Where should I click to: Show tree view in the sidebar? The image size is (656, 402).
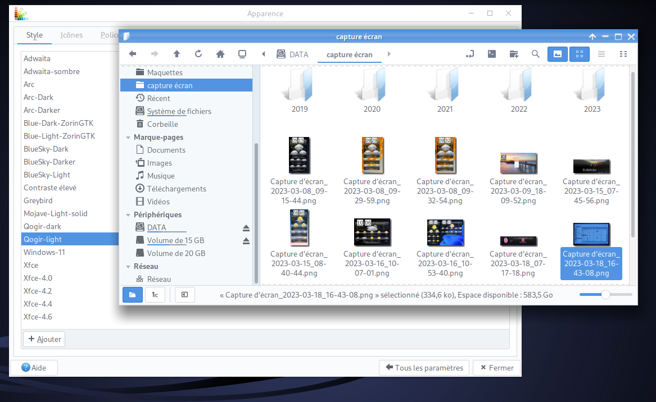tap(155, 295)
